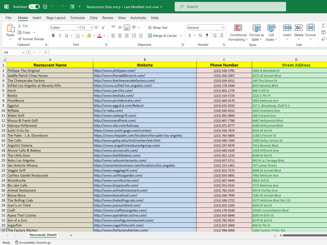Click the Search box
The width and height of the screenshot is (327, 245).
click(x=230, y=7)
